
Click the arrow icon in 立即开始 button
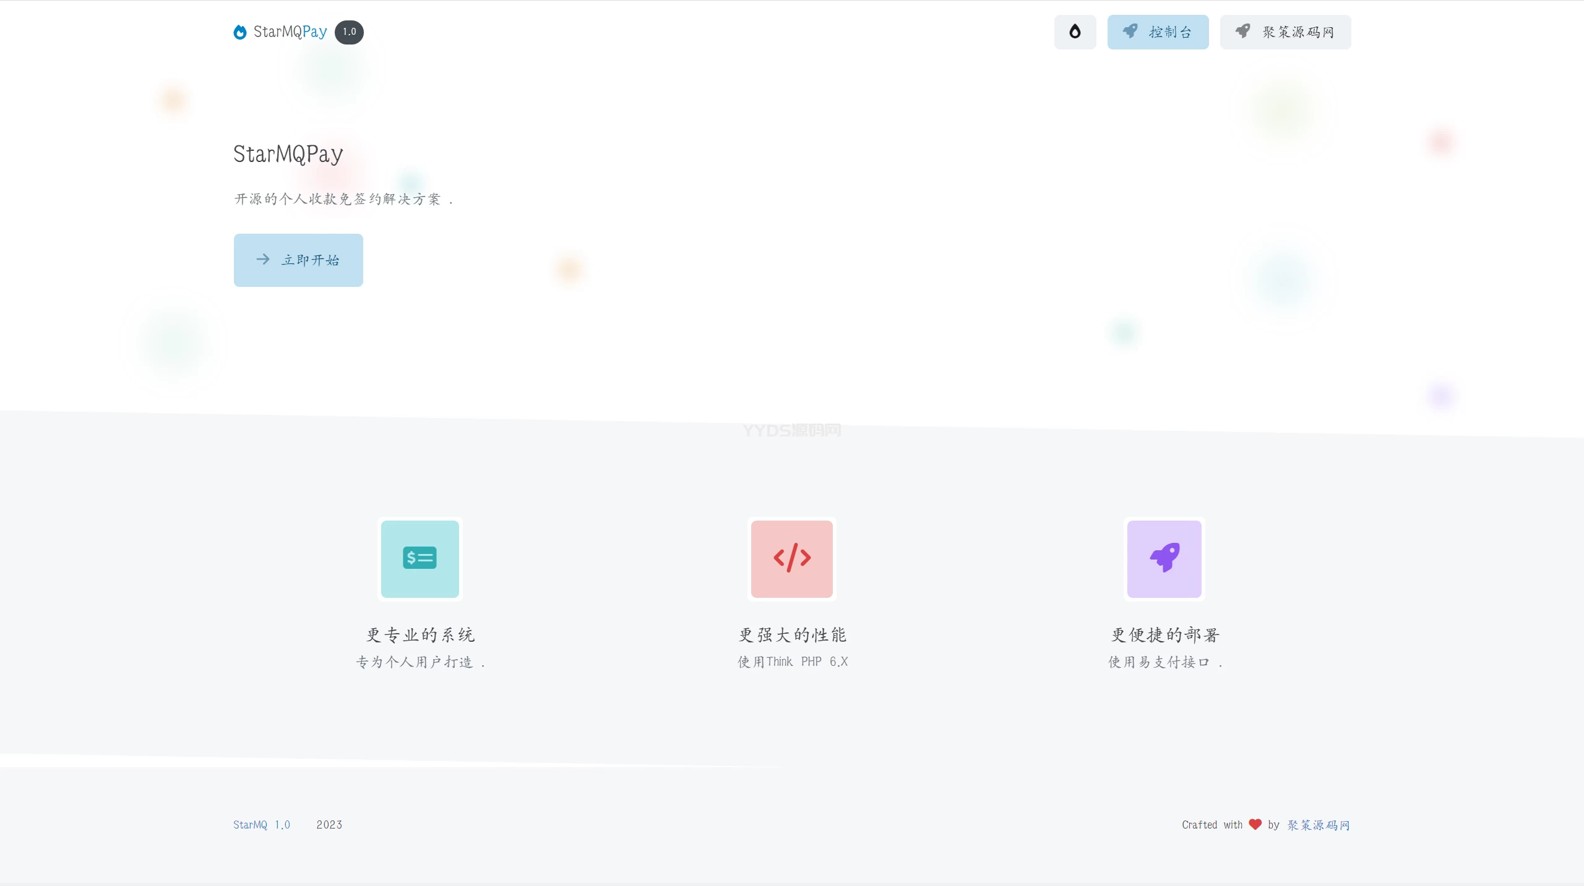pyautogui.click(x=263, y=260)
